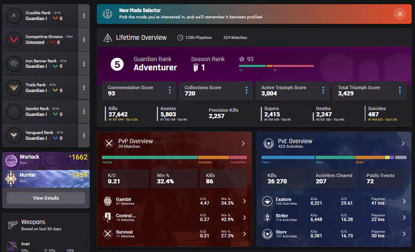Dismiss the New Mode Selector banner

click(x=400, y=14)
